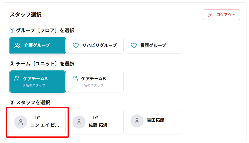Click the heart icon on リハビリグループ
The image size is (249, 143).
coord(76,46)
